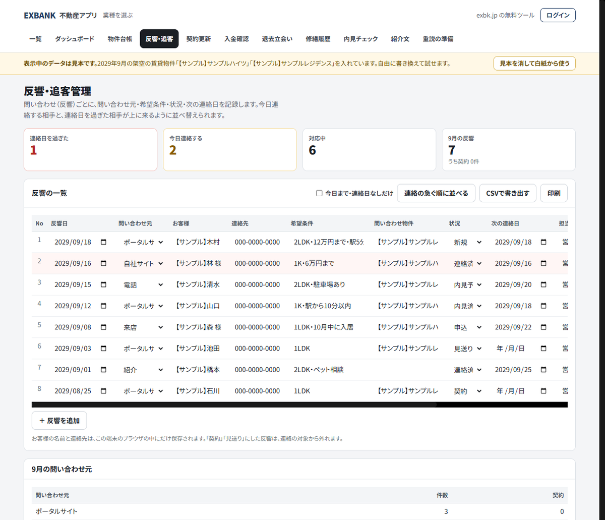Switch to 重説の準備 tab

(438, 39)
